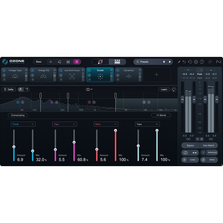
Task: Remove the Vintage Tape module
Action: click(x=26, y=70)
